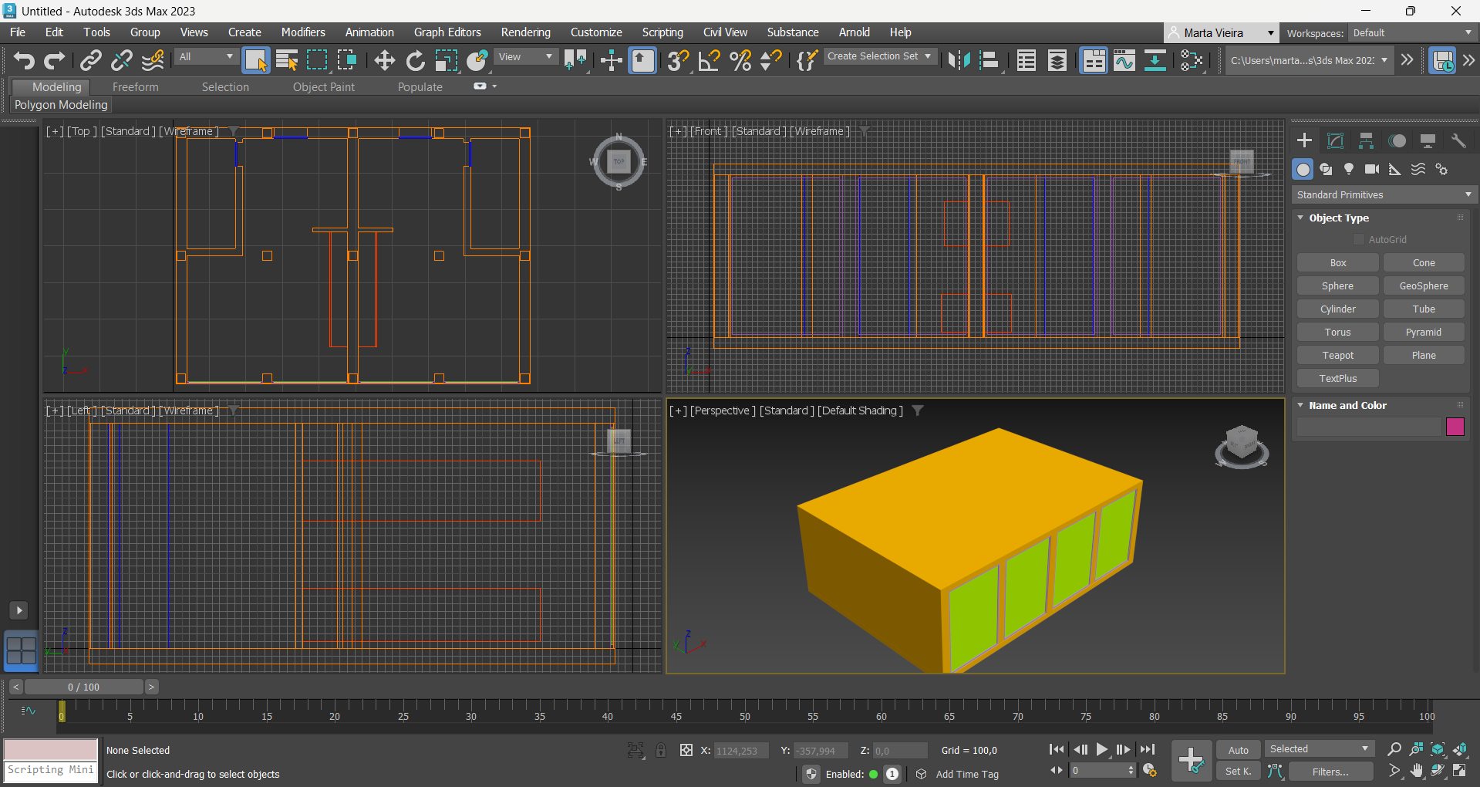Click the Teapot primitive button
Image resolution: width=1480 pixels, height=787 pixels.
click(x=1337, y=355)
